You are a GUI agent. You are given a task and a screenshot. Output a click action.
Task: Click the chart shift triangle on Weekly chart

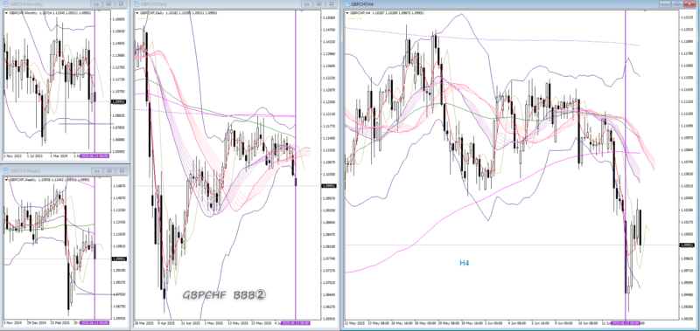click(99, 178)
